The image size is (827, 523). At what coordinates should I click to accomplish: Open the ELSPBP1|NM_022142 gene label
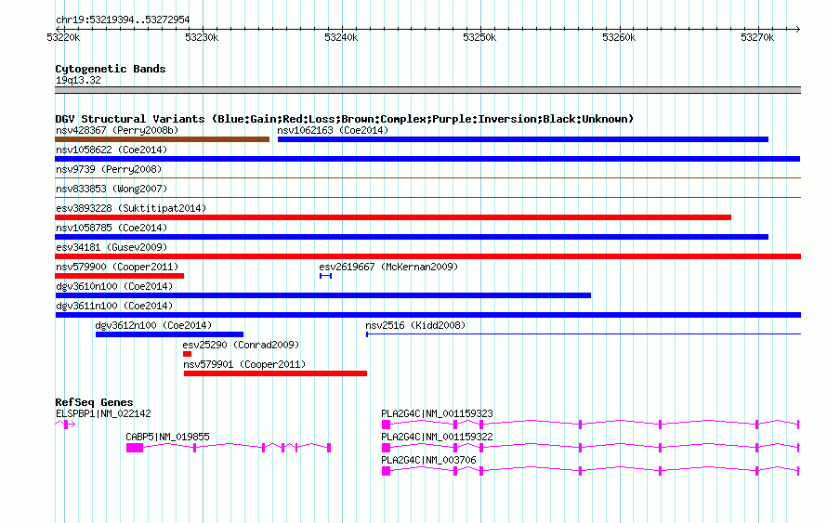pyautogui.click(x=103, y=414)
